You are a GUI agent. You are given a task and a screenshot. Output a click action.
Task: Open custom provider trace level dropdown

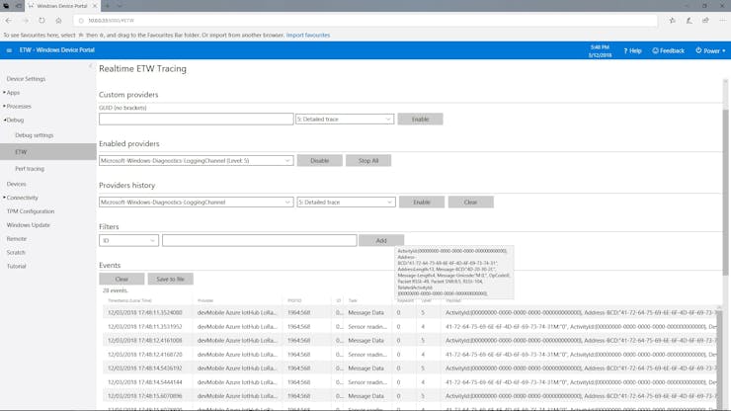(x=345, y=119)
